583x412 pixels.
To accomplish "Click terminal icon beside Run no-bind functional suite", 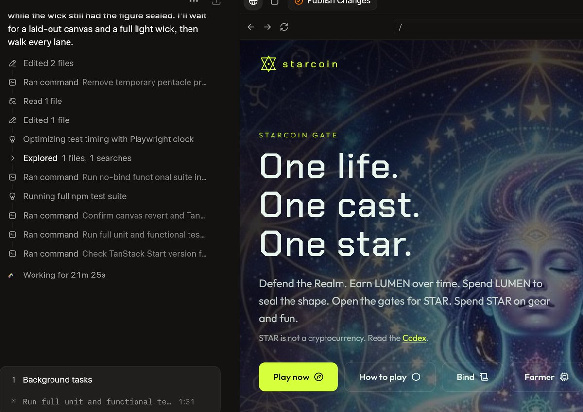I will (13, 177).
